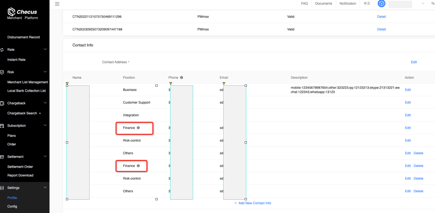
Task: Open Merchant List Management menu item
Action: pyautogui.click(x=28, y=82)
